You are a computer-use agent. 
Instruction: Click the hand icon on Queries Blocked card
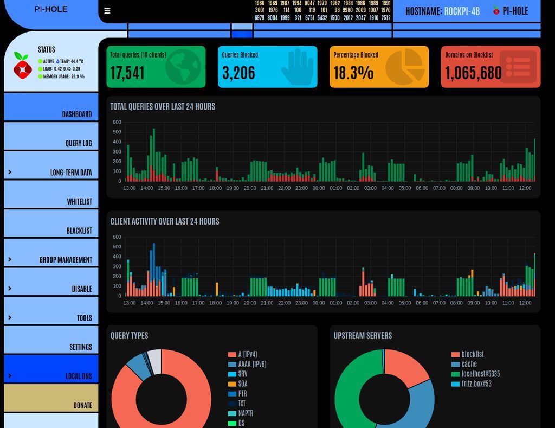(298, 67)
